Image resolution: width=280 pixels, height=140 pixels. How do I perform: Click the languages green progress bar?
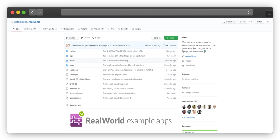[x=200, y=130]
